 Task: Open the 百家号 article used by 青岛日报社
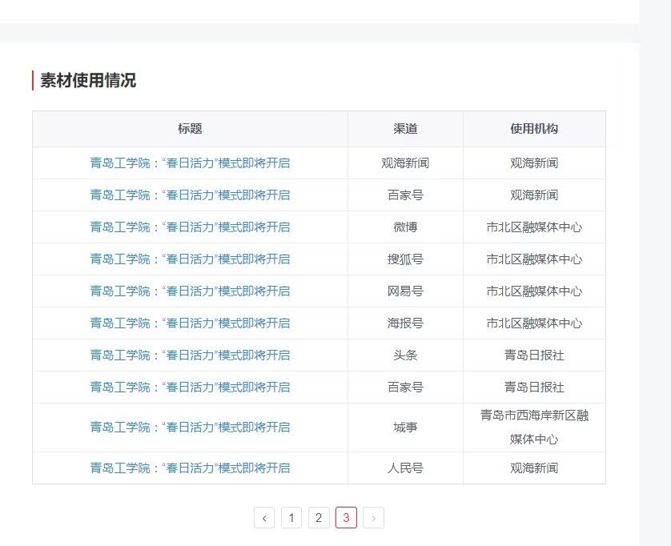190,387
